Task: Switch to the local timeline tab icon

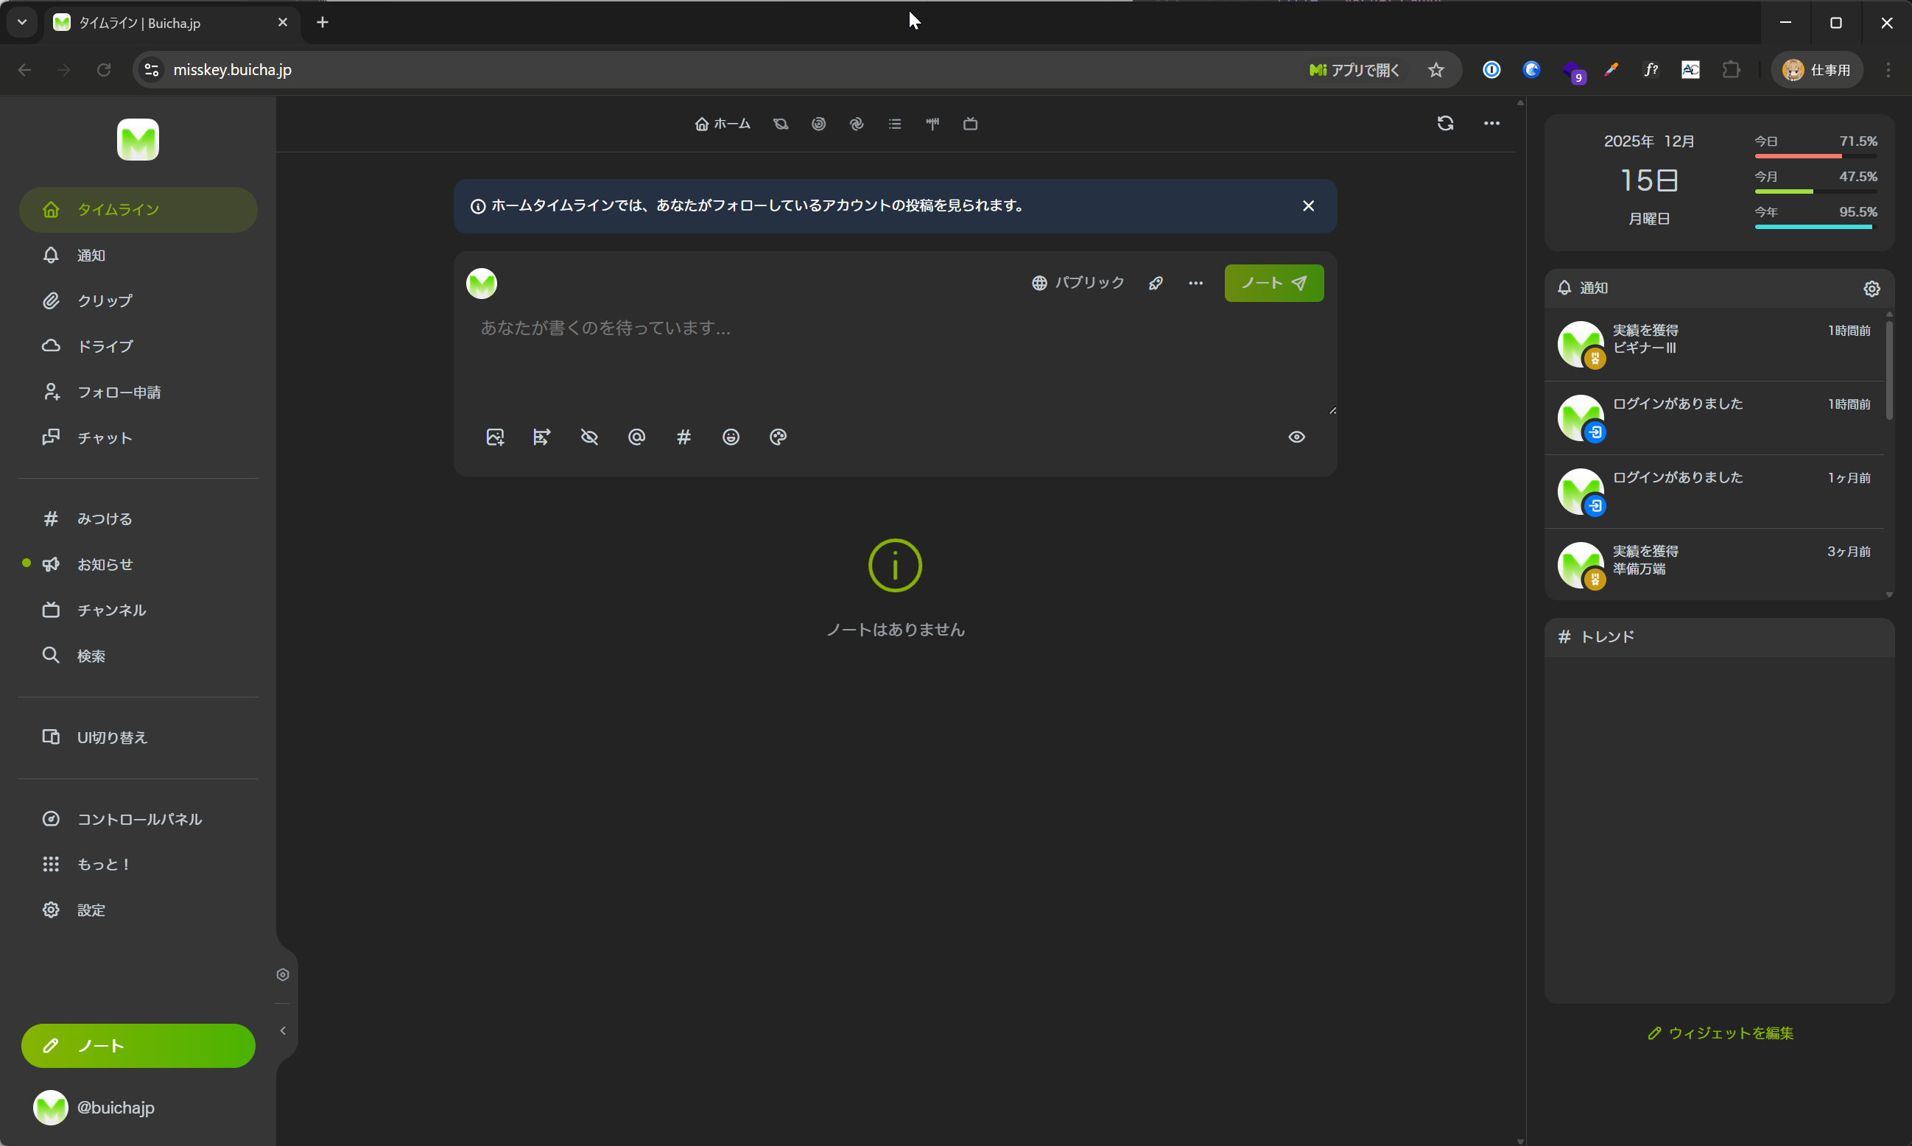Action: click(781, 124)
